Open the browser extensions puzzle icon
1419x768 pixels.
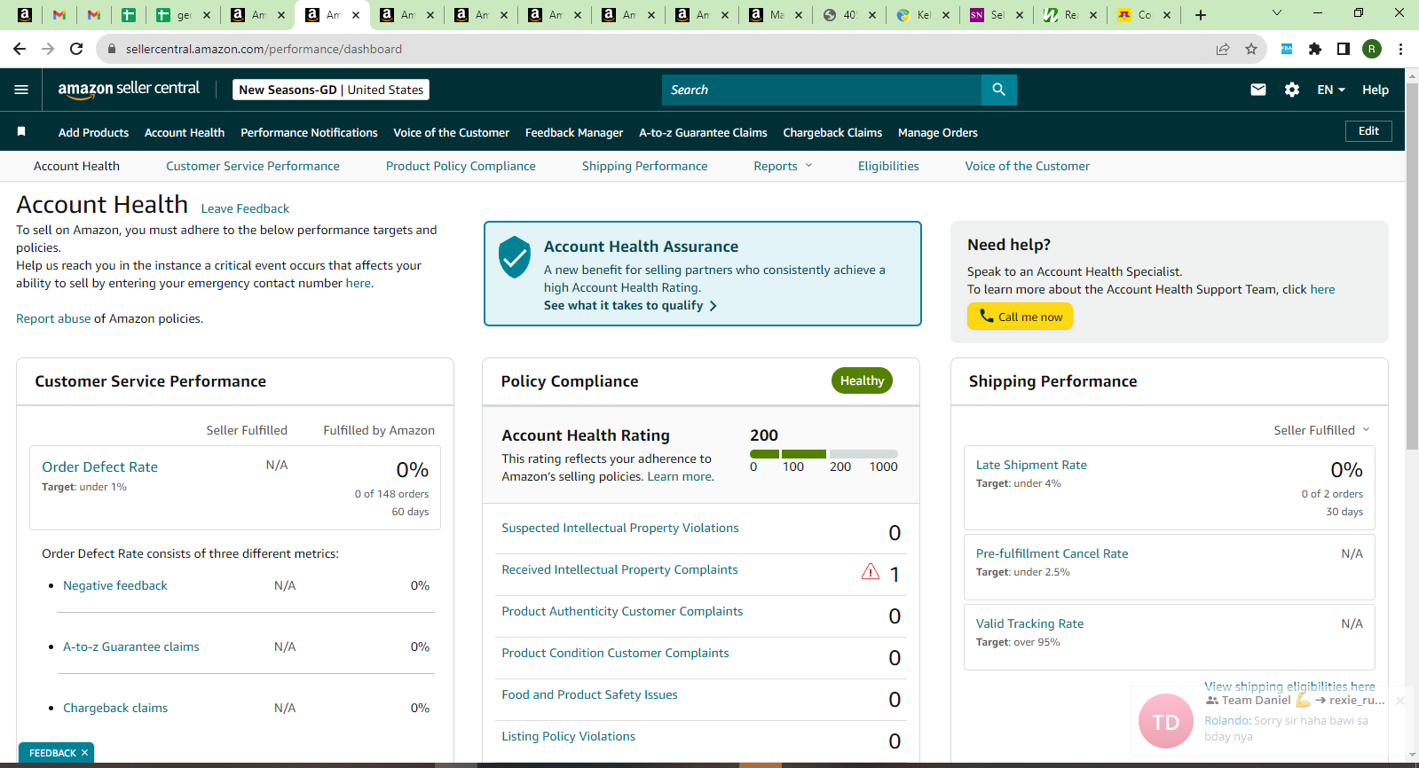[x=1315, y=49]
